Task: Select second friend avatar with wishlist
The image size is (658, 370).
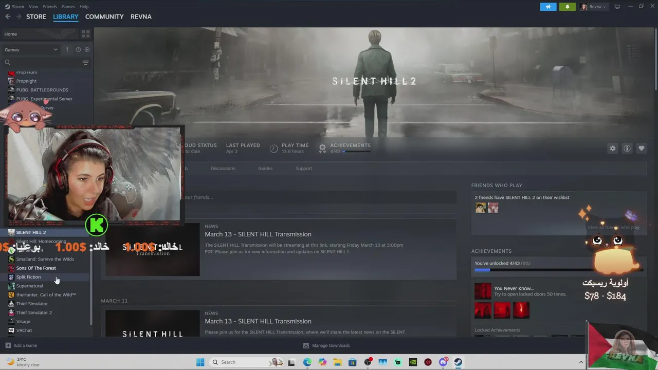Action: [x=493, y=208]
